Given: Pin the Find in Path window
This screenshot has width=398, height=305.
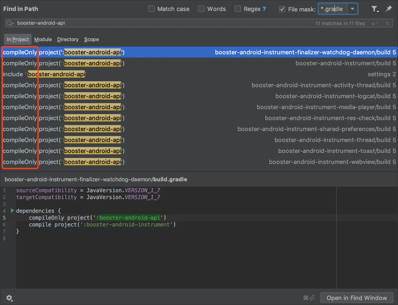Looking at the screenshot, I should tap(389, 9).
